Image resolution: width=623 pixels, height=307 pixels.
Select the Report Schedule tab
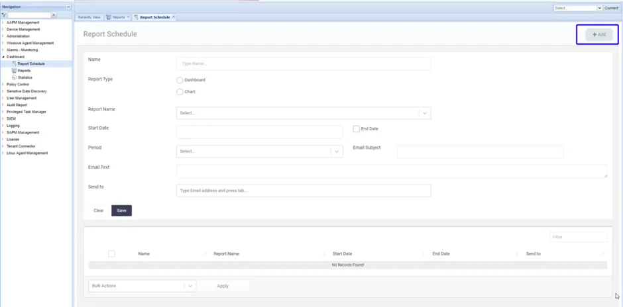pos(155,17)
